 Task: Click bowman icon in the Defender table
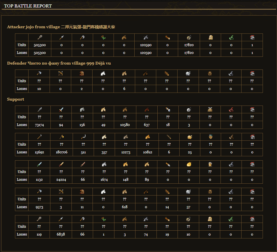61,73
